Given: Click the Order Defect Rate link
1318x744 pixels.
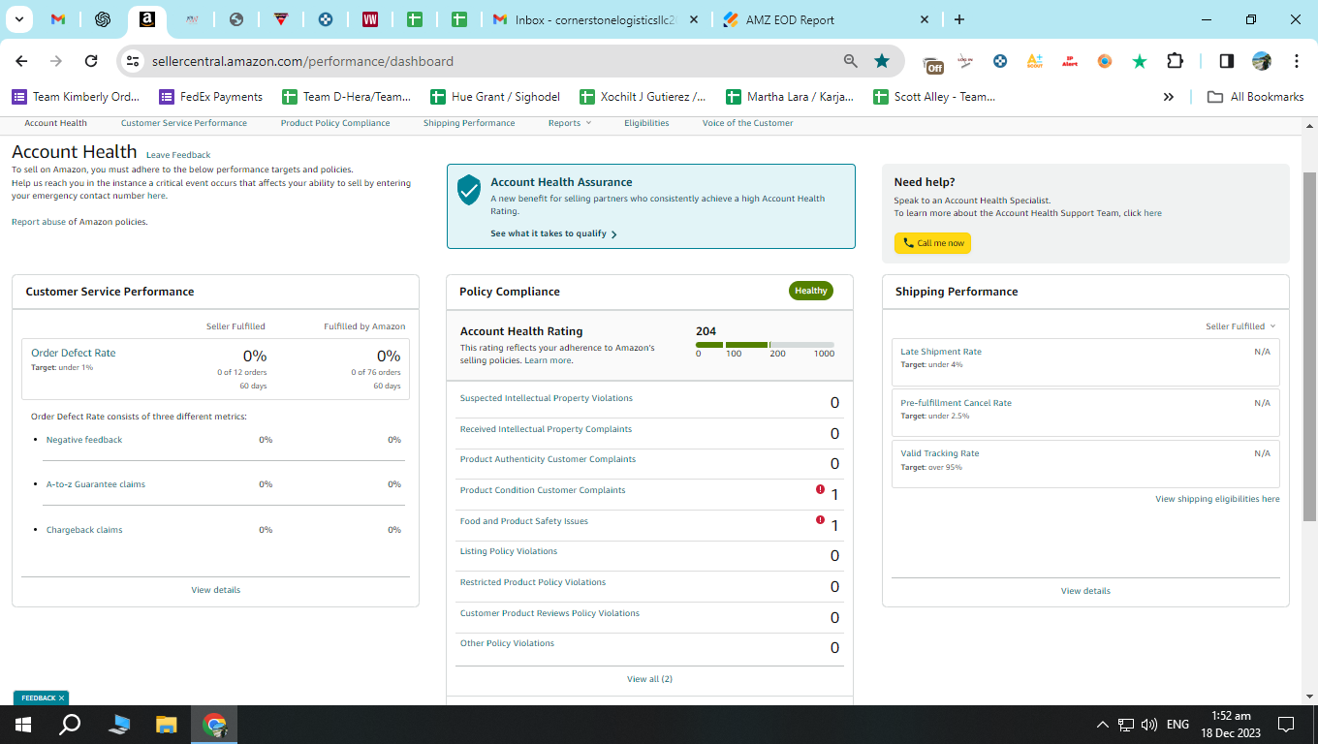Looking at the screenshot, I should [x=73, y=353].
